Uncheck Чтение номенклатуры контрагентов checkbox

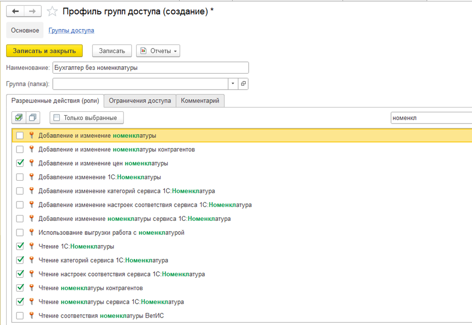click(20, 288)
